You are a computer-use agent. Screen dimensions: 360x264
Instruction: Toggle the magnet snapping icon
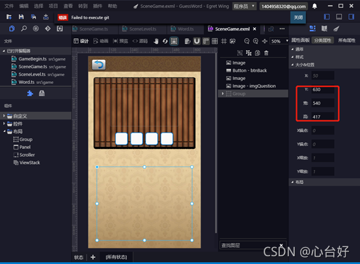coord(197,41)
